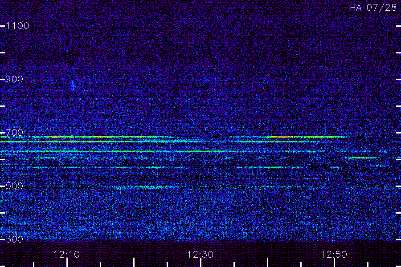Click the HA 07/28 date label
401x267 pixels.
click(373, 8)
